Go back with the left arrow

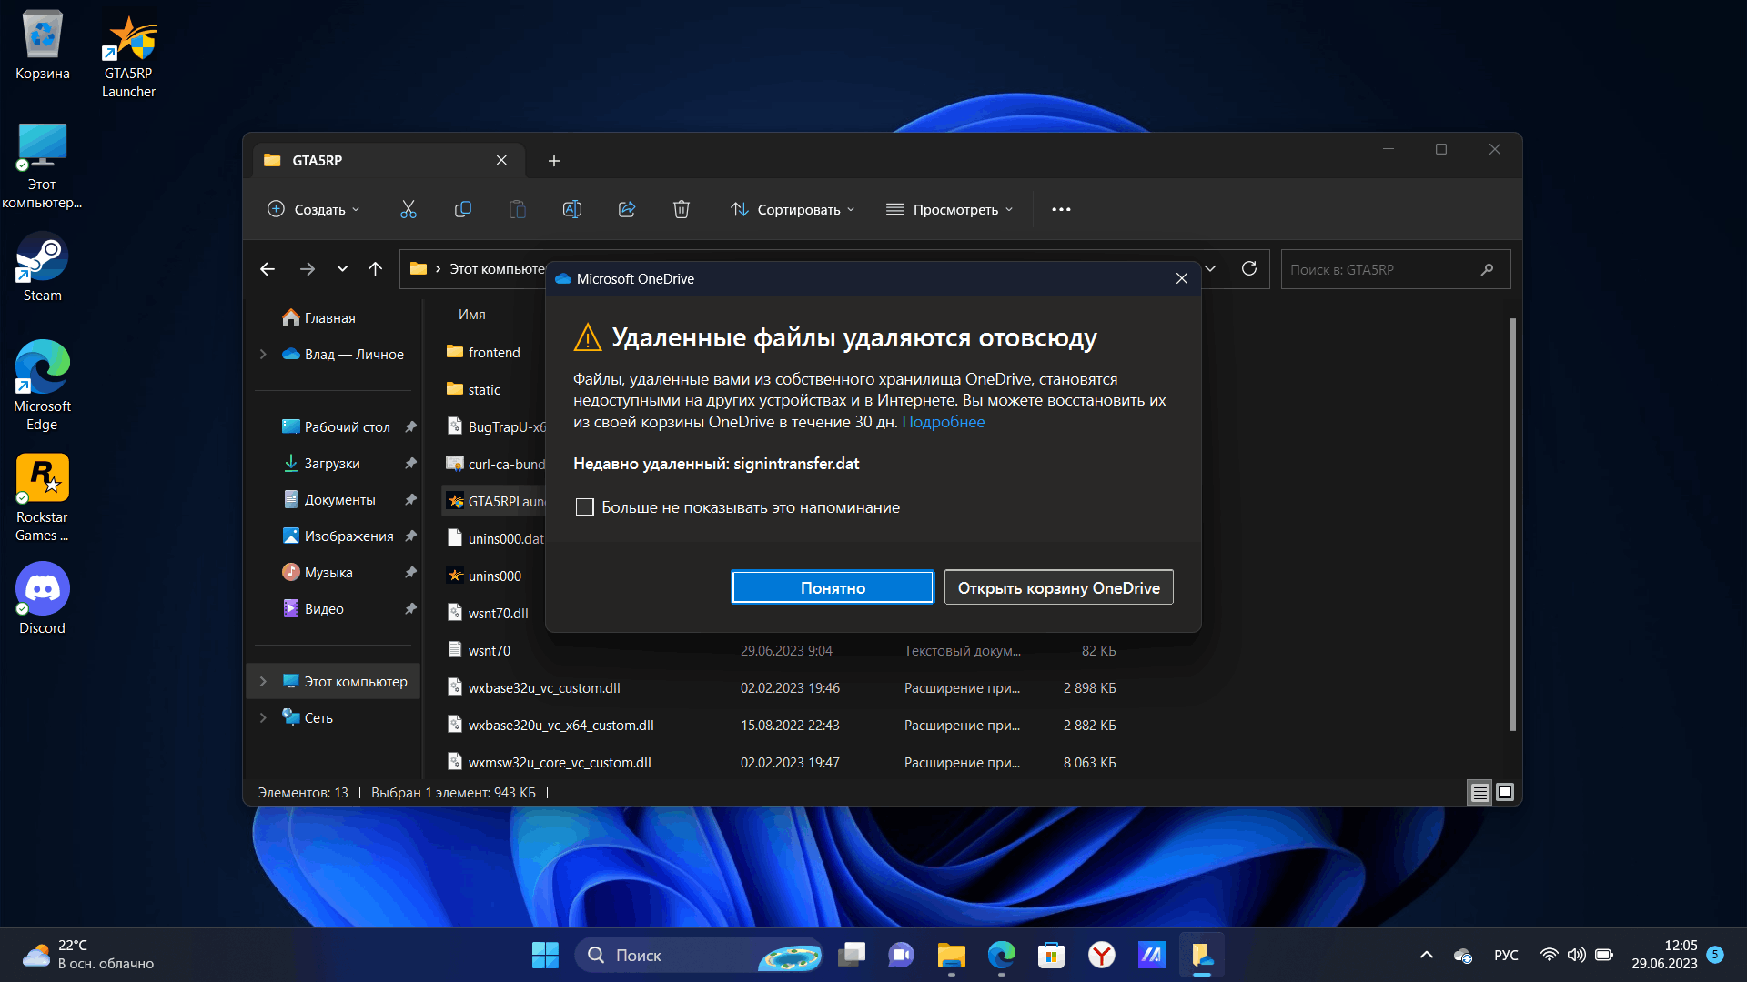click(267, 269)
